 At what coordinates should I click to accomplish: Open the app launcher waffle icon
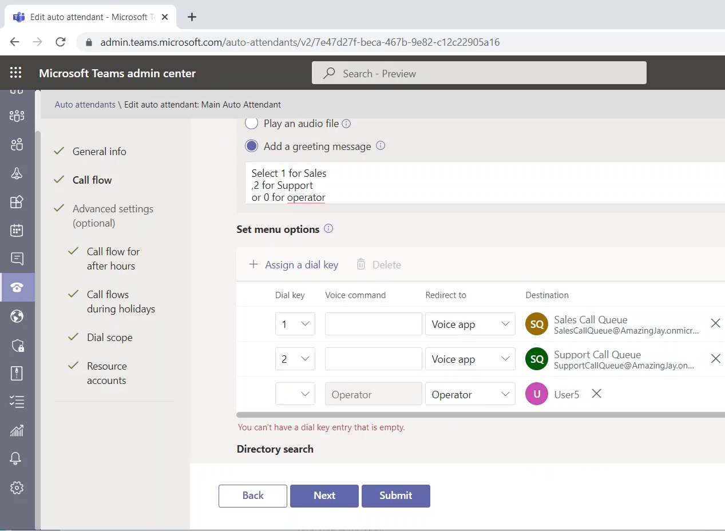[x=16, y=73]
